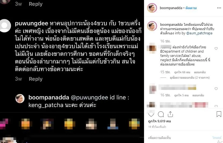This screenshot has width=223, height=143.
Task: Click boompanadda avatar beside the caption
Action: [x=152, y=26]
